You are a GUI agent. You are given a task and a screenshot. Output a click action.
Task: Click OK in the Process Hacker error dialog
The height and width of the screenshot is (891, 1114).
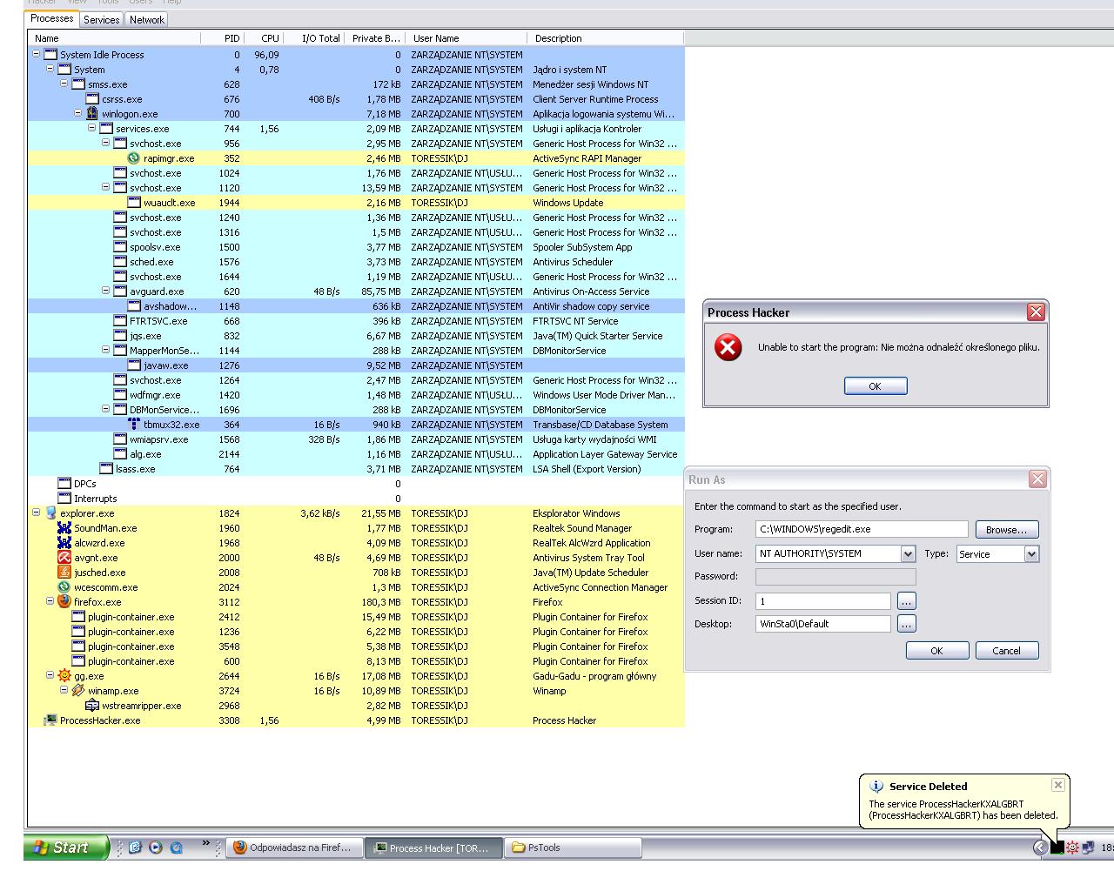[x=876, y=386]
